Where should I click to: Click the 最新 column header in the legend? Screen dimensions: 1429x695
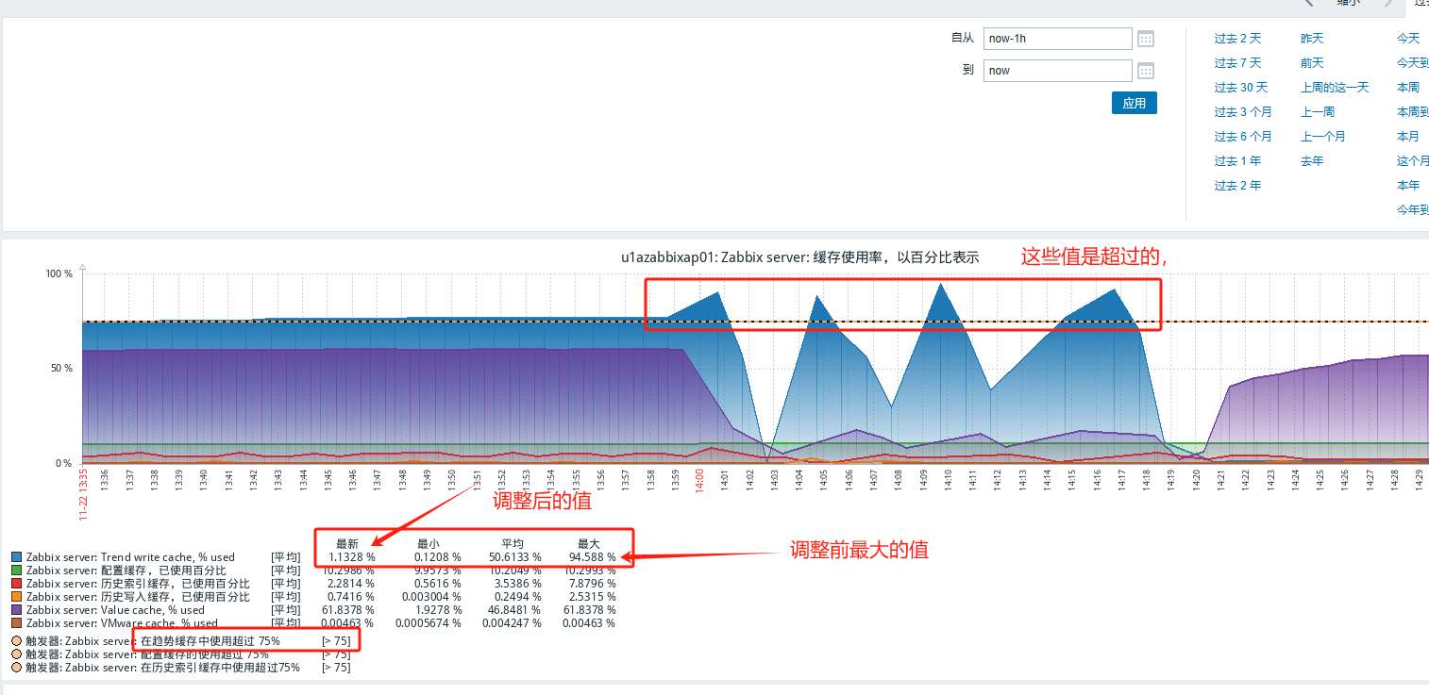pos(347,544)
